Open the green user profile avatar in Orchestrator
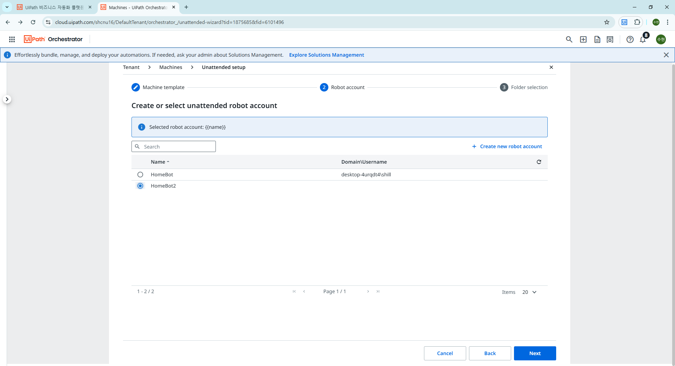675x366 pixels. pos(661,39)
